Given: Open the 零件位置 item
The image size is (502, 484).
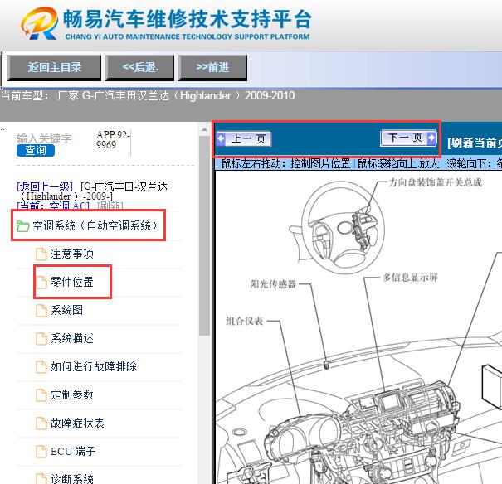Looking at the screenshot, I should click(x=71, y=283).
